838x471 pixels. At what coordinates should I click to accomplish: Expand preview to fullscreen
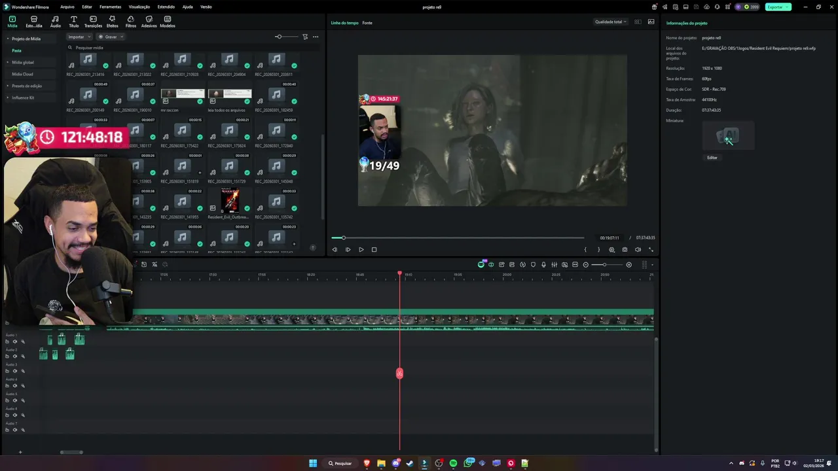point(651,249)
